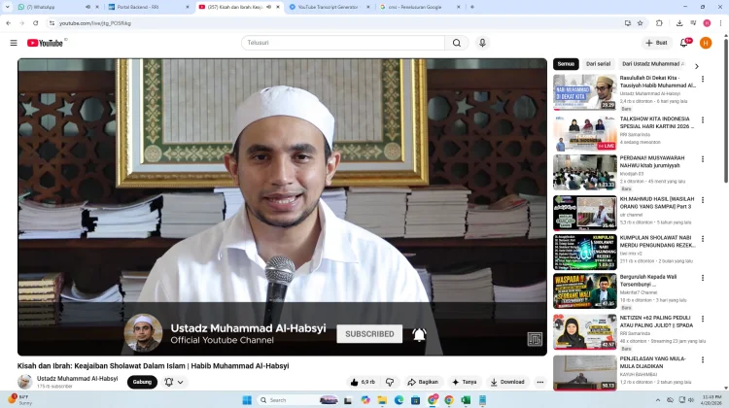Viewport: 729px width, 408px height.
Task: Mute the WhatsApp tab audio
Action: 87,7
